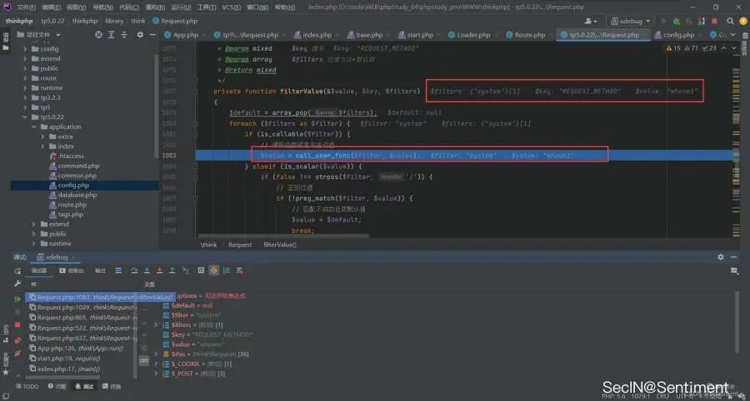
Task: Open the first menu bar item (F)
Action: point(27,7)
